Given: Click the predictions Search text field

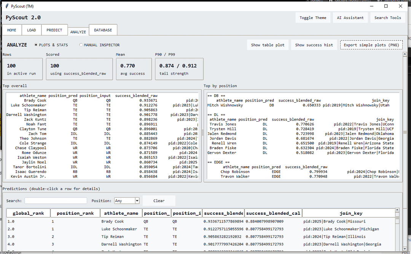Looking at the screenshot, I should click(x=56, y=201).
